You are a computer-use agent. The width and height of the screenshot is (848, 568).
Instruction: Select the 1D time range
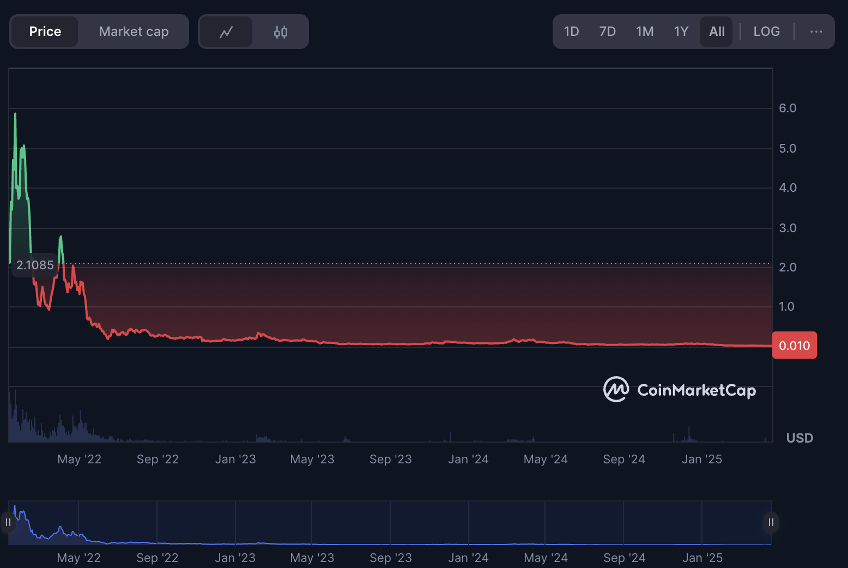pyautogui.click(x=571, y=32)
